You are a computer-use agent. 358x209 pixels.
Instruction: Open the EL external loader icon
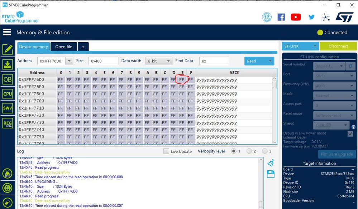coord(7,188)
